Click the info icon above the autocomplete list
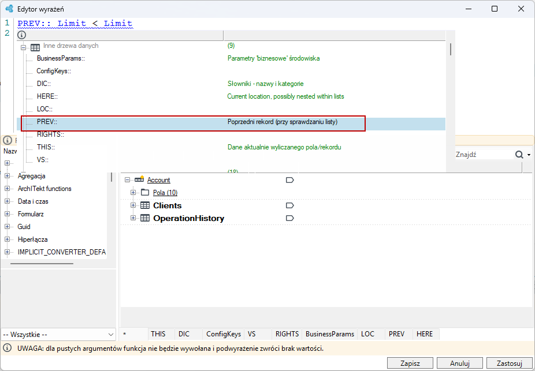The height and width of the screenshot is (371, 535). click(x=21, y=35)
